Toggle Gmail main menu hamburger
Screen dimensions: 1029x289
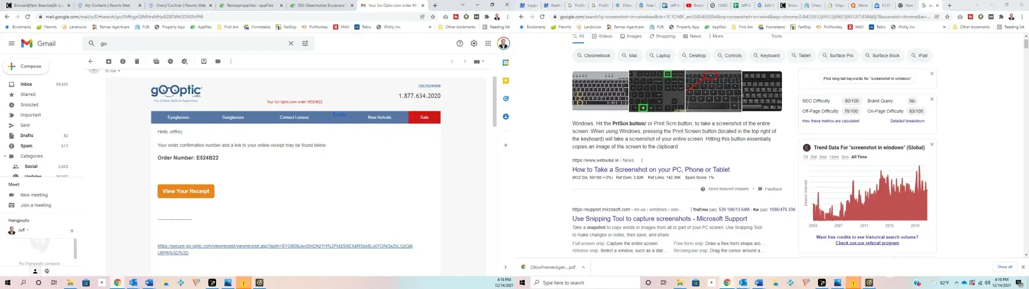click(x=11, y=43)
